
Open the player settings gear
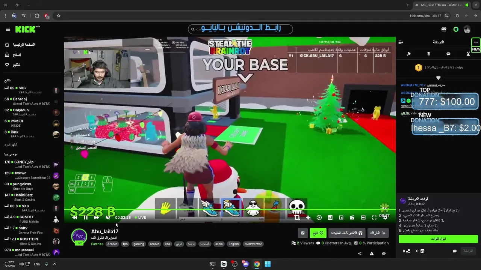pyautogui.click(x=385, y=217)
